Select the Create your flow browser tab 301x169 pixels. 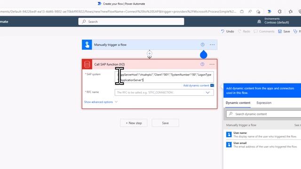121,4
